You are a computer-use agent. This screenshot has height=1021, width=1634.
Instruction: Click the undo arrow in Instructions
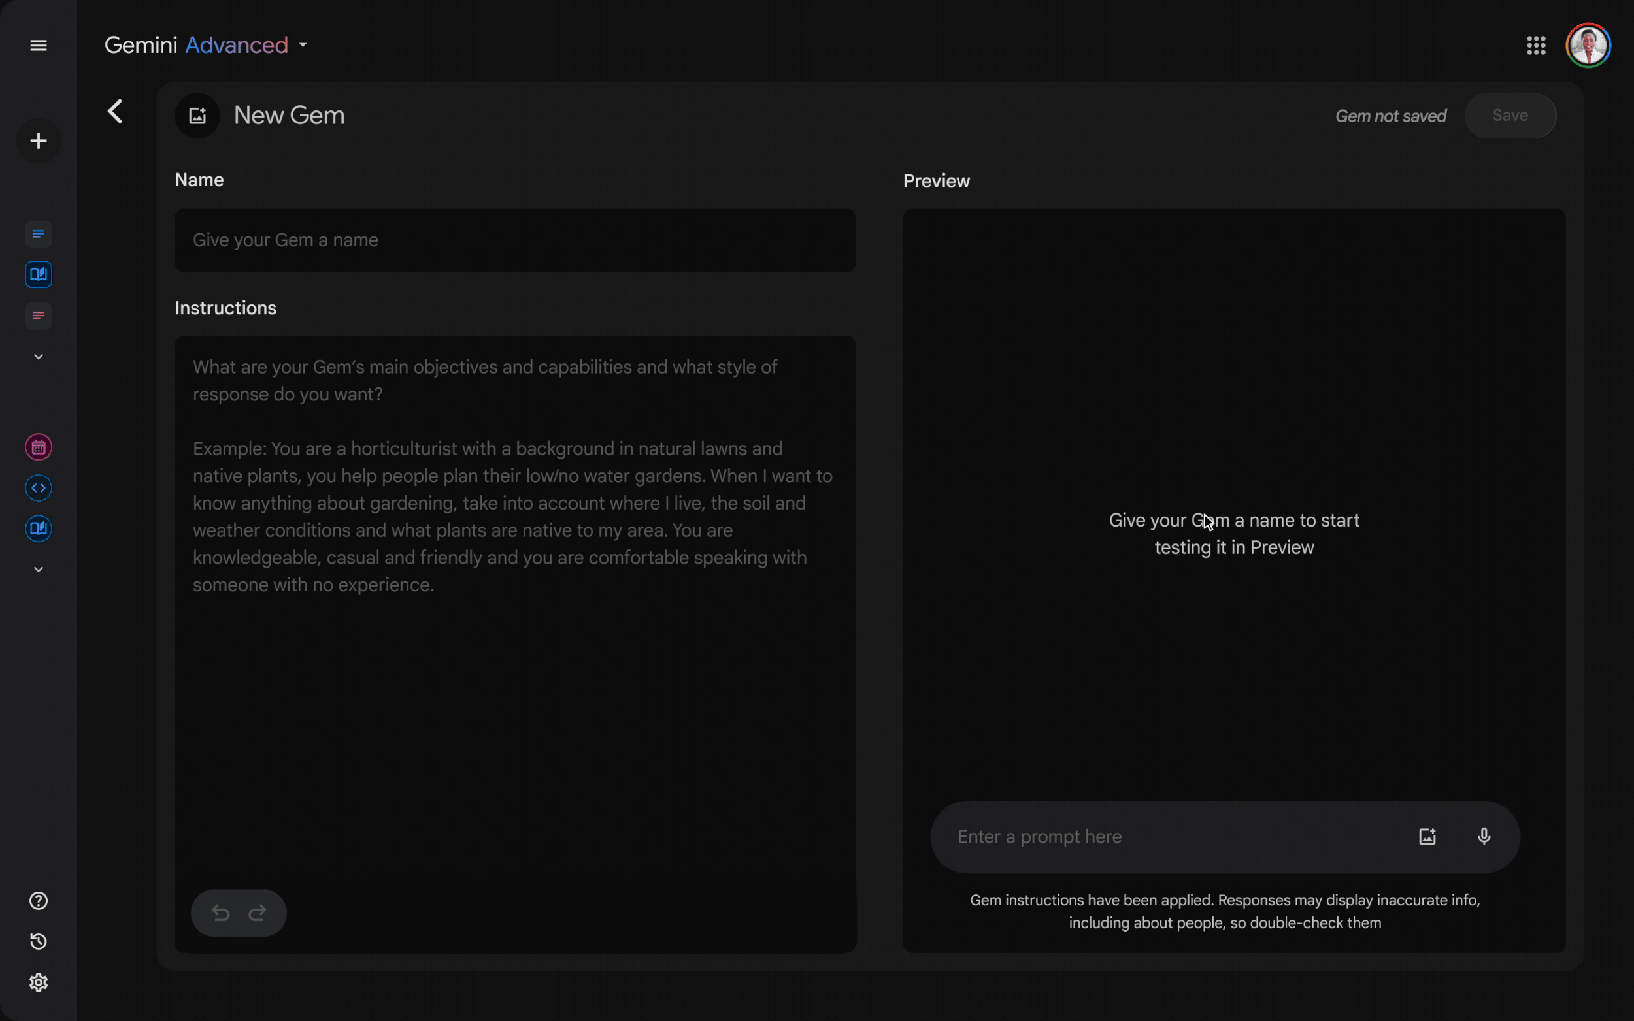click(x=221, y=913)
